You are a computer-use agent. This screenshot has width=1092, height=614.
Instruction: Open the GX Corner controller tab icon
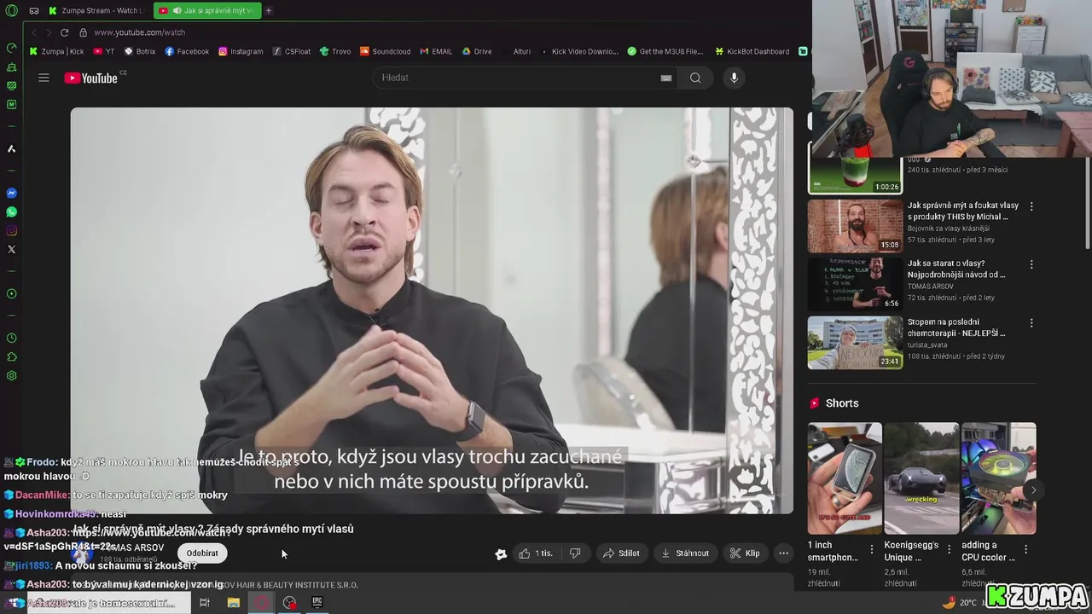coord(34,10)
